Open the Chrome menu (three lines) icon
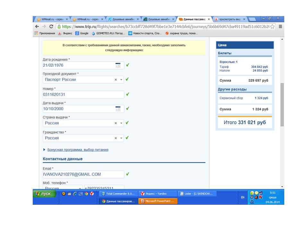 [x=280, y=27]
